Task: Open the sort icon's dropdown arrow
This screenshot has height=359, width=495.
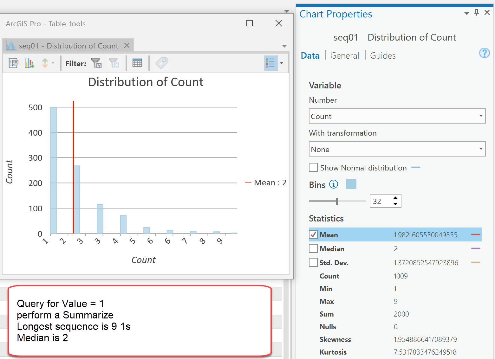Action: coord(53,63)
